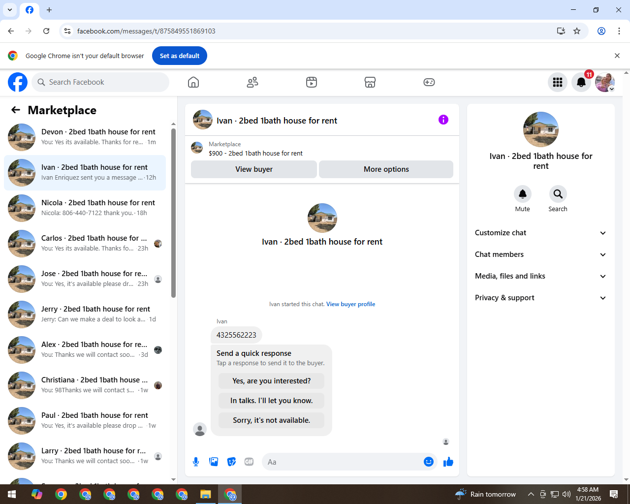
Task: Expand the Chat members section
Action: [x=540, y=254]
